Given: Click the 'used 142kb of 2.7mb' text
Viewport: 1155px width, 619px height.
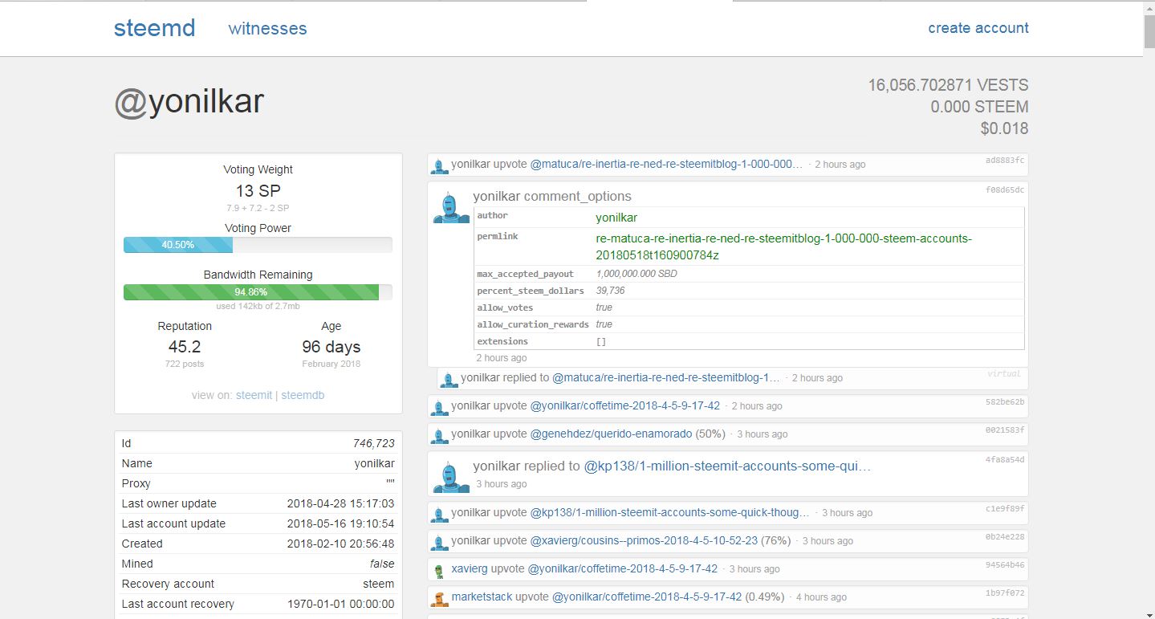Looking at the screenshot, I should pyautogui.click(x=258, y=306).
